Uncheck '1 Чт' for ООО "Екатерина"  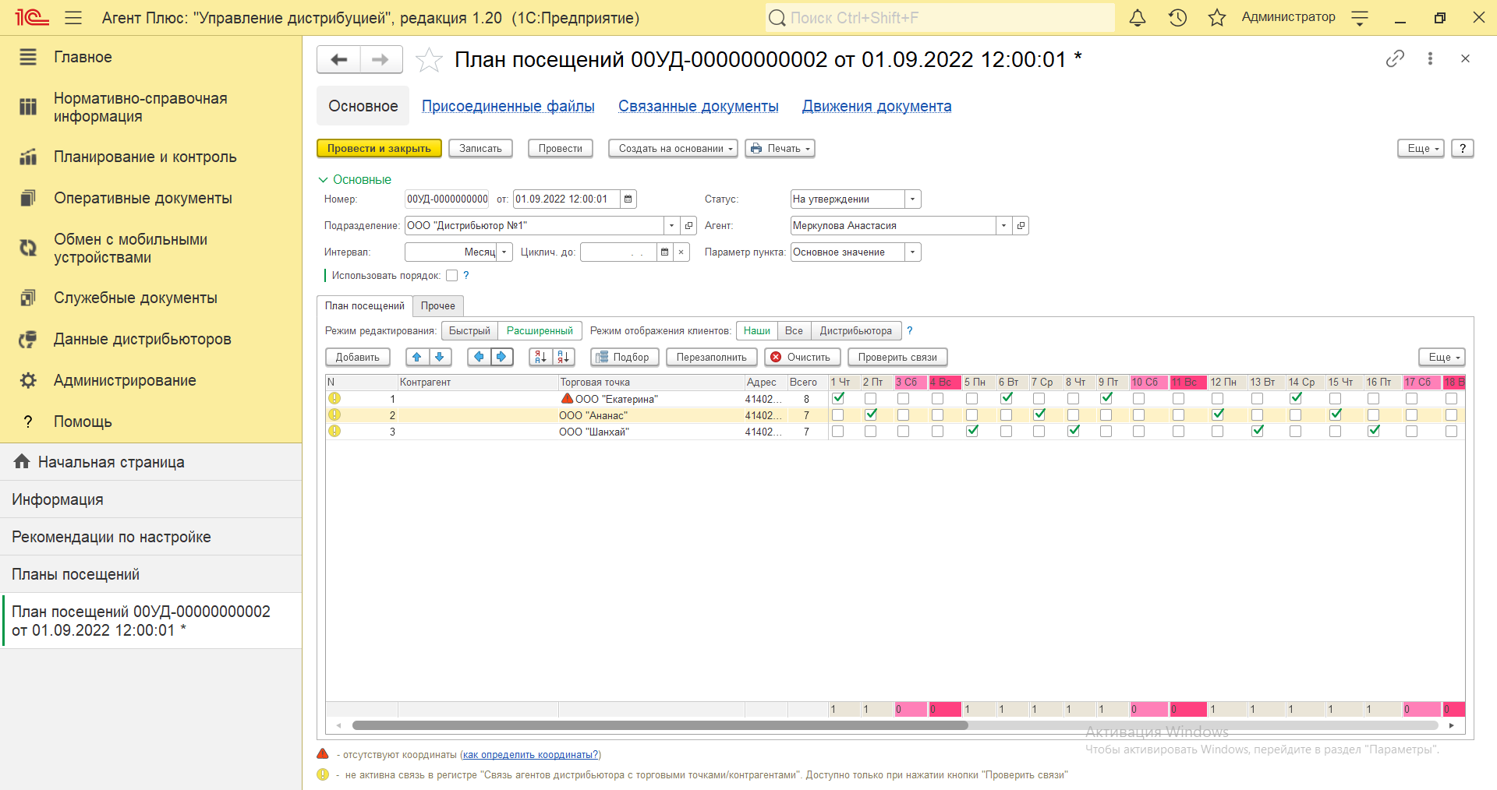(838, 398)
